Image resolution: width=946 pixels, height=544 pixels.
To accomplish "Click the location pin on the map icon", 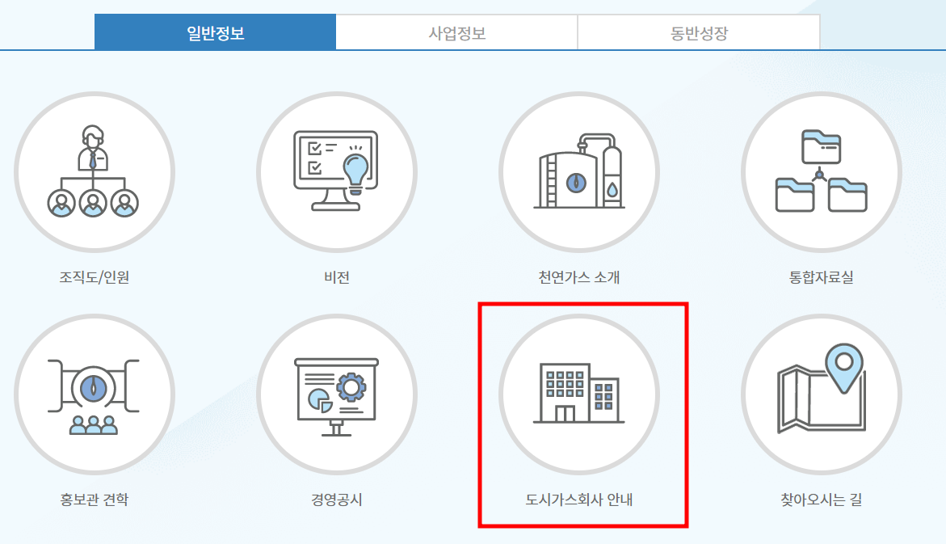I will point(844,367).
